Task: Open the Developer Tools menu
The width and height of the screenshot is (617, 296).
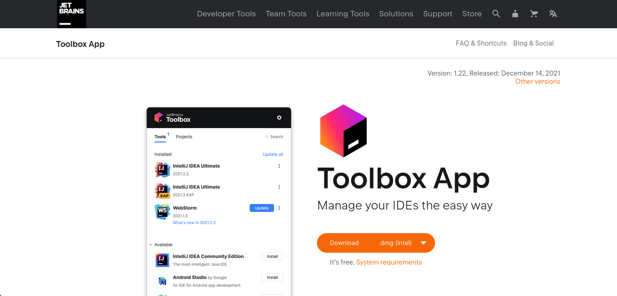Action: pos(226,14)
